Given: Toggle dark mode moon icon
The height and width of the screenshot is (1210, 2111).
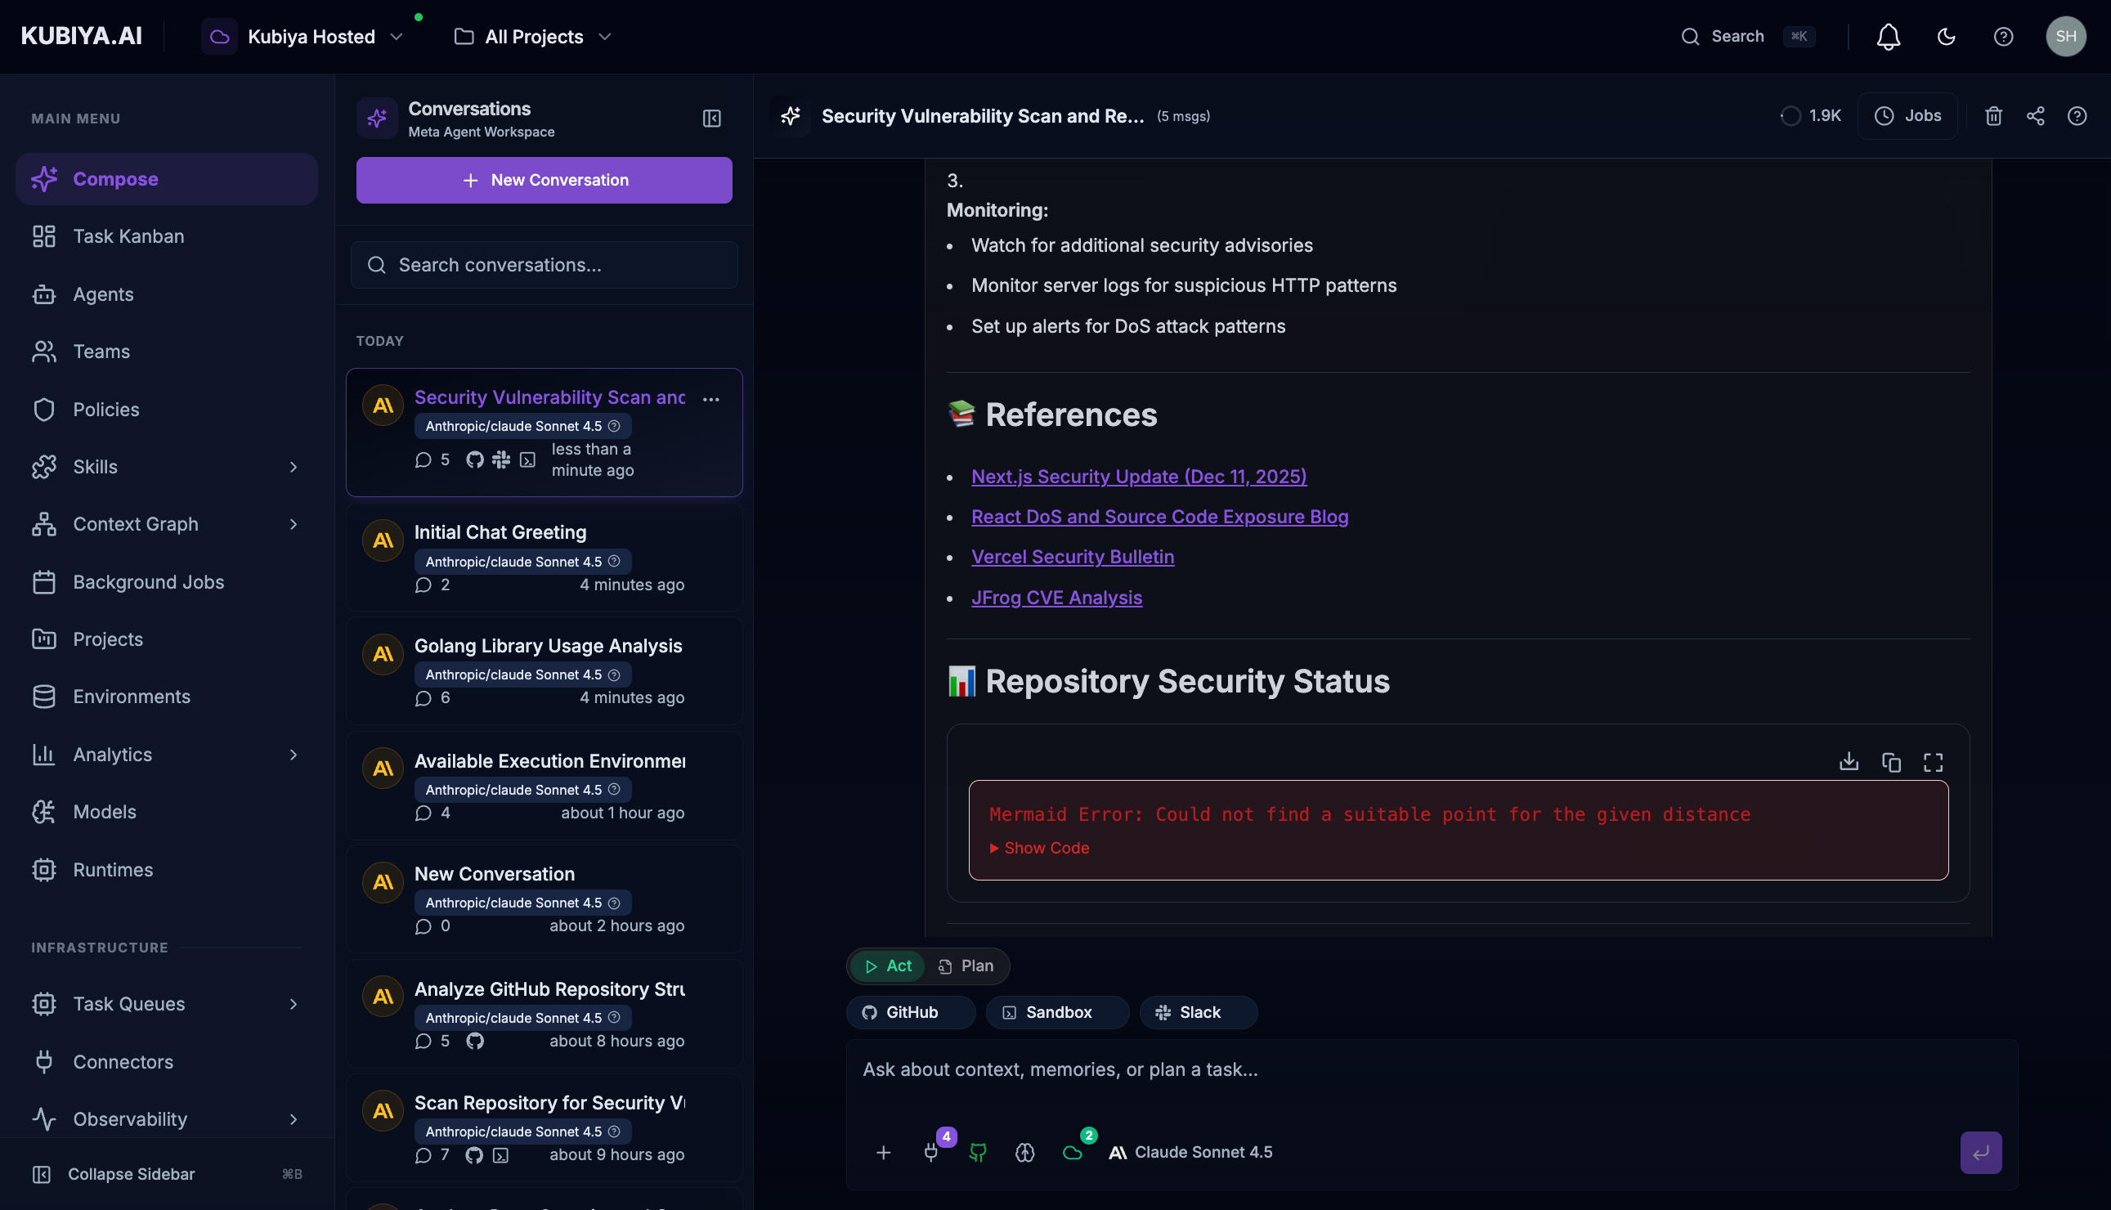Looking at the screenshot, I should [x=1946, y=37].
